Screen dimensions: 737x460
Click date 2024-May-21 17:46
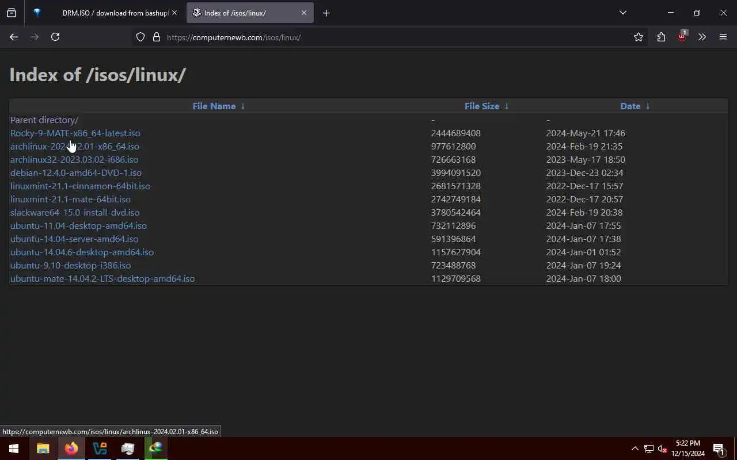586,133
